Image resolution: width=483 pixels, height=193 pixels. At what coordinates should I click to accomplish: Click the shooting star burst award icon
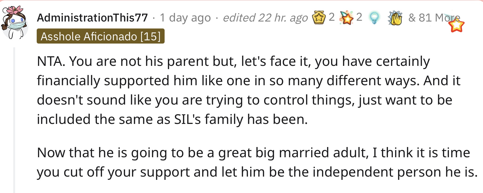346,18
